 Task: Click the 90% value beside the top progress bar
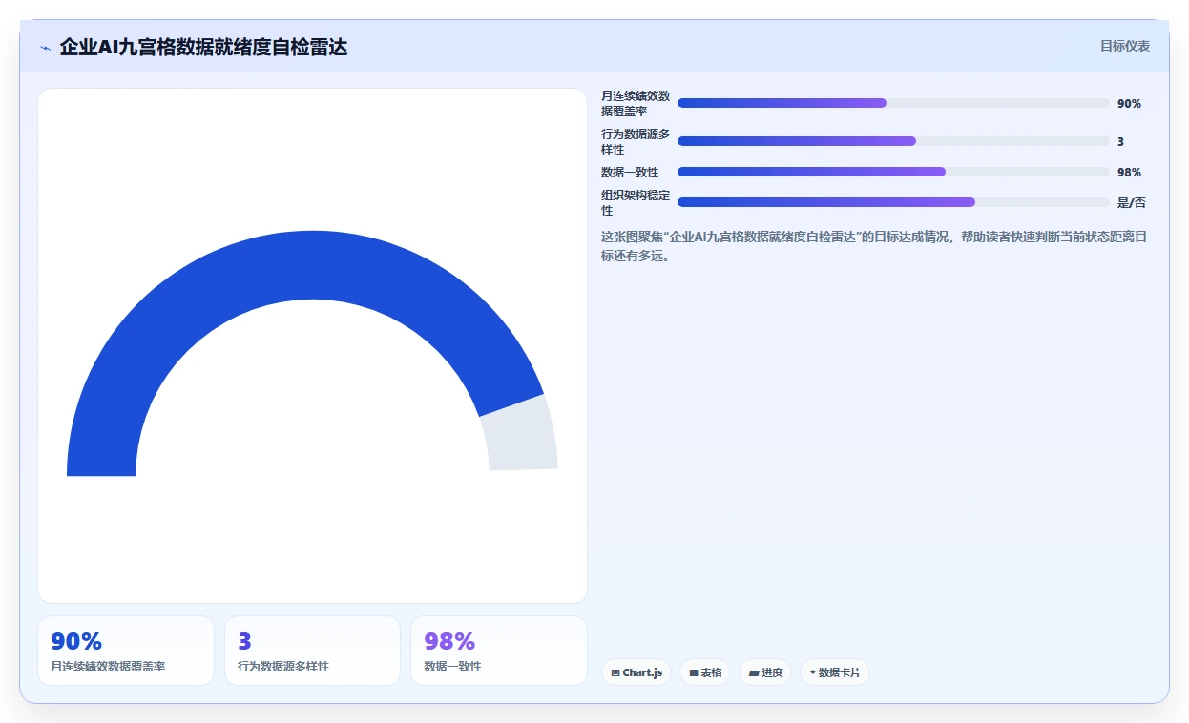coord(1129,103)
